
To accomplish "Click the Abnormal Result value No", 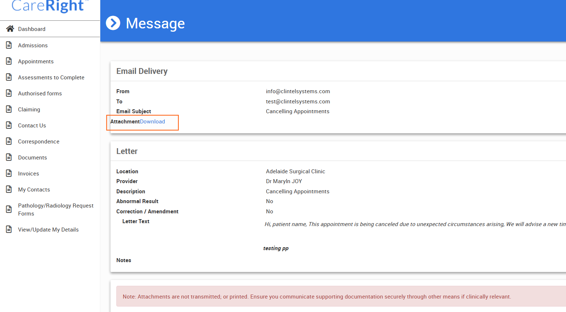I will 270,201.
